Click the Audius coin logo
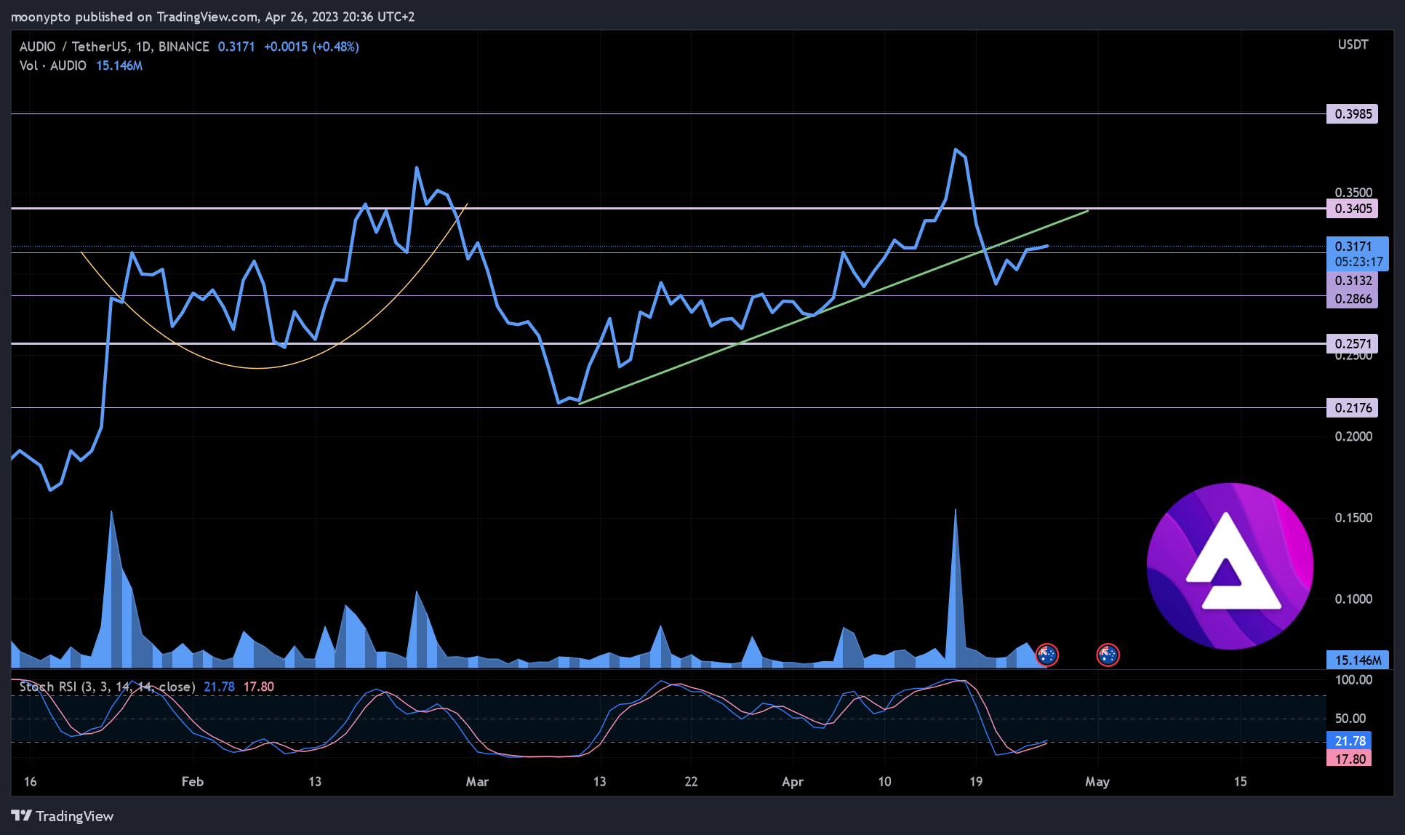 pyautogui.click(x=1230, y=566)
